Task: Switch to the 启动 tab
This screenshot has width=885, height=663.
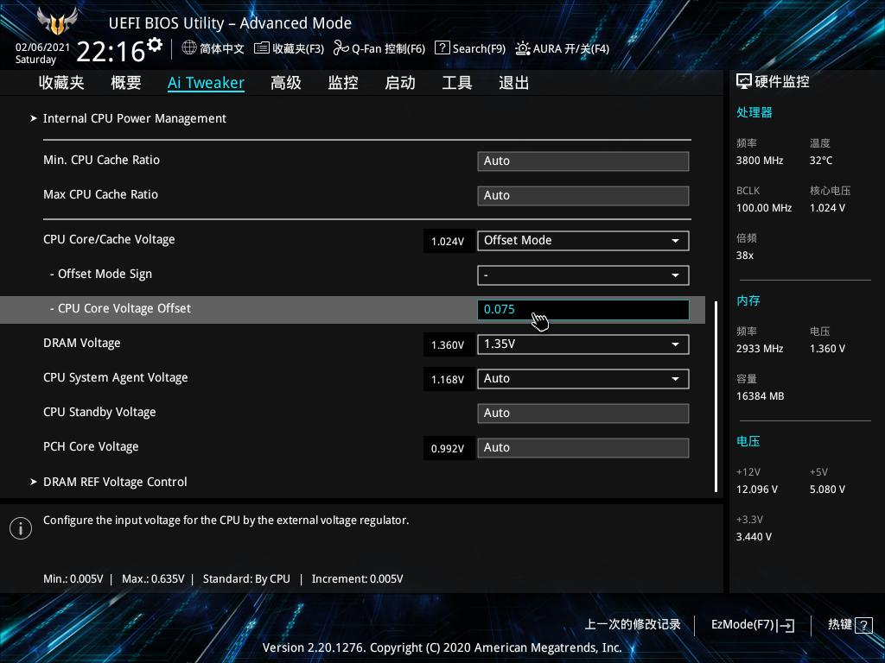Action: [x=399, y=82]
